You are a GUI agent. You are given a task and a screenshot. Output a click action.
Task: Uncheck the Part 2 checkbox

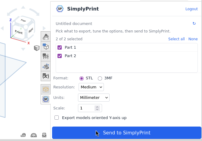pyautogui.click(x=60, y=56)
